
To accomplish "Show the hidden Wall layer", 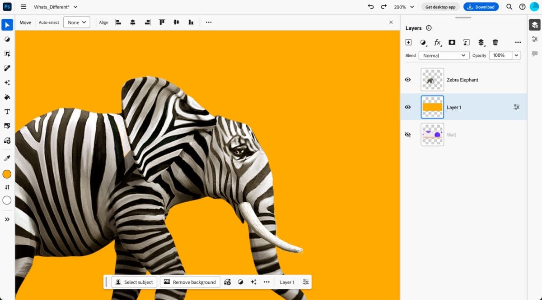I will pos(408,135).
